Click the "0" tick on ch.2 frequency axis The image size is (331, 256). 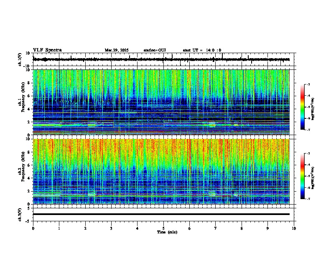[29, 204]
